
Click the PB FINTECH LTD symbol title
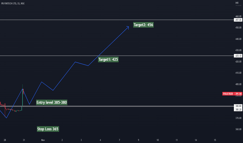click(9, 3)
